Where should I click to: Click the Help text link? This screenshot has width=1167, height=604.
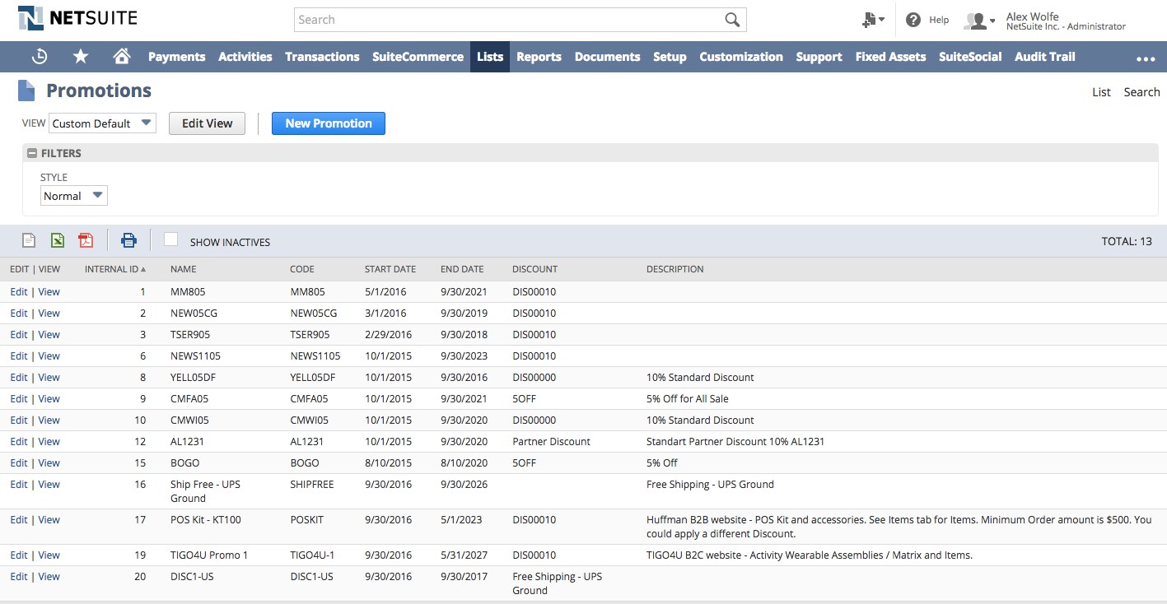coord(939,20)
